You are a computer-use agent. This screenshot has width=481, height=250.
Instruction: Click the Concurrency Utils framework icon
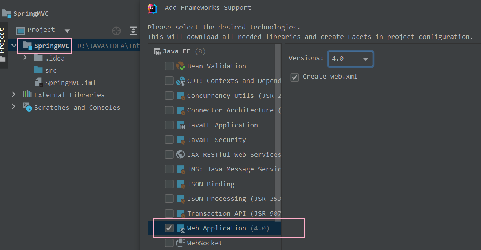pyautogui.click(x=180, y=96)
